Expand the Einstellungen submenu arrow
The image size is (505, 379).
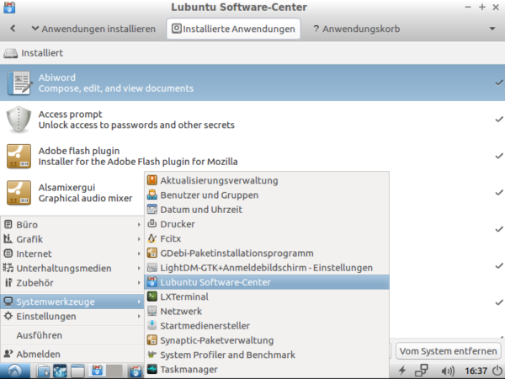[139, 316]
